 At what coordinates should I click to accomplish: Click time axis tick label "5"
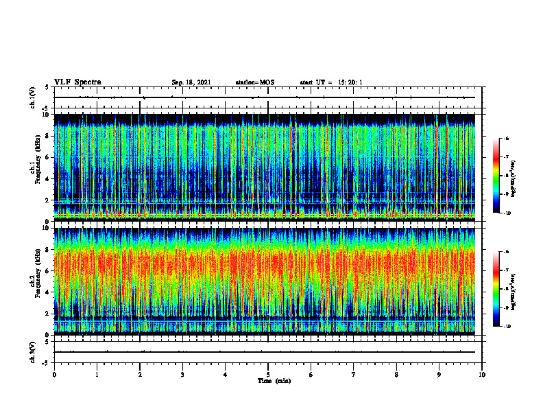(x=268, y=375)
